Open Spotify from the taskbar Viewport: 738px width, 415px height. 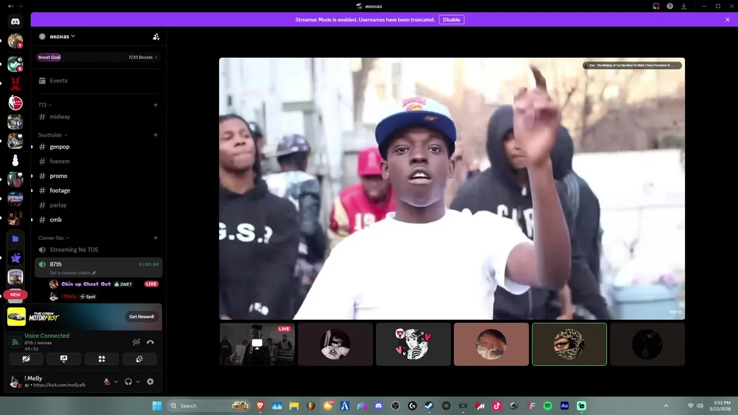point(548,406)
